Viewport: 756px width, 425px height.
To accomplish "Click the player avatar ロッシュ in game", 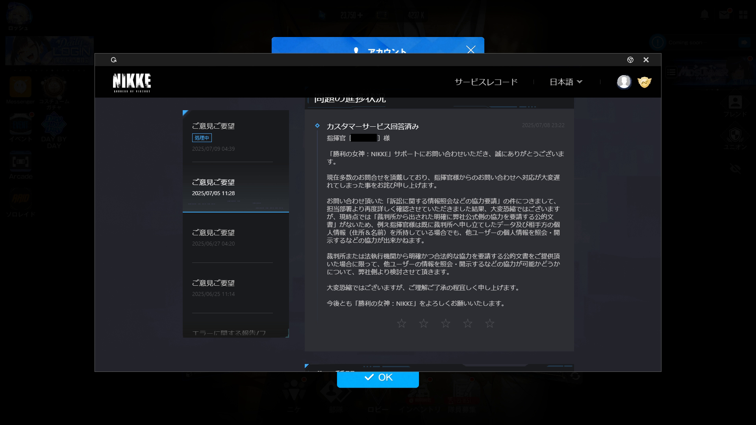I will [x=19, y=16].
